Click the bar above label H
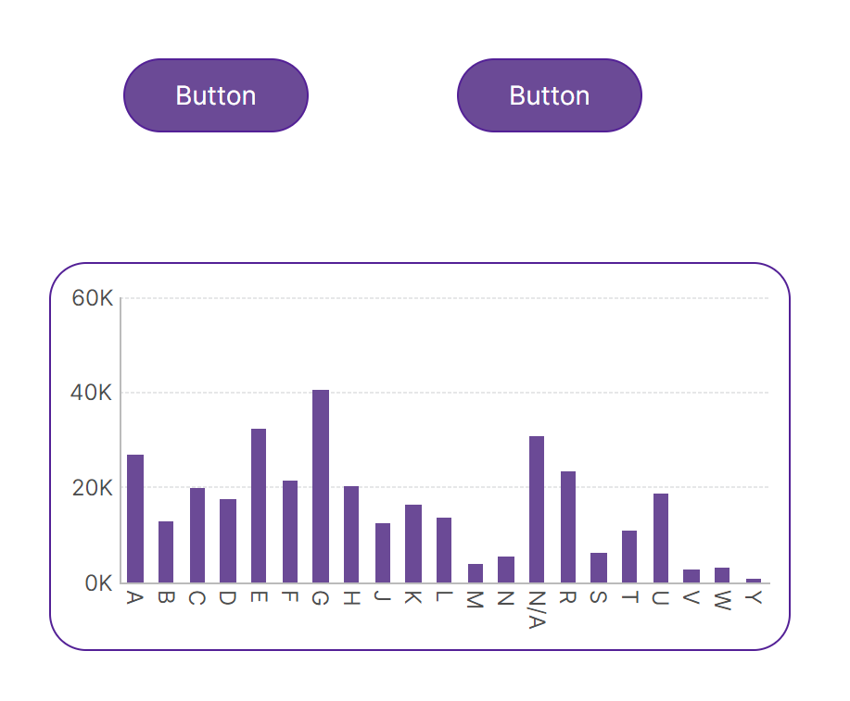This screenshot has height=701, width=850. [x=351, y=534]
